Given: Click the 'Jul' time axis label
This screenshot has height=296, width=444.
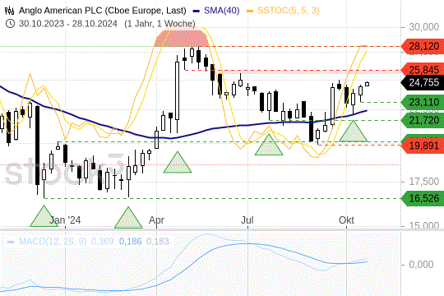Looking at the screenshot, I should [x=247, y=220].
